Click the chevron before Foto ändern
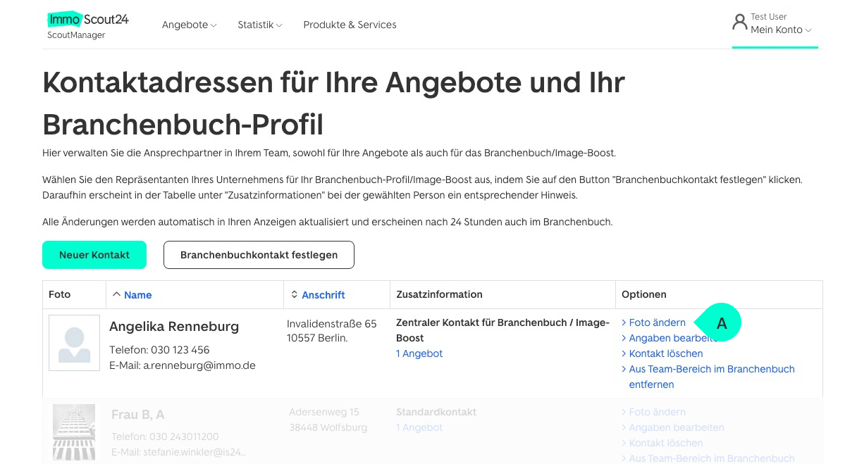The width and height of the screenshot is (845, 464). 624,322
